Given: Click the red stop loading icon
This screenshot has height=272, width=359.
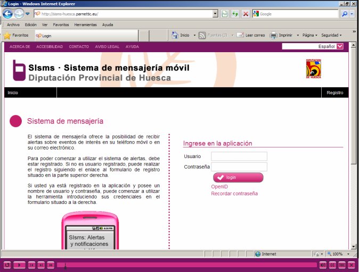Looking at the screenshot, I should pos(246,14).
